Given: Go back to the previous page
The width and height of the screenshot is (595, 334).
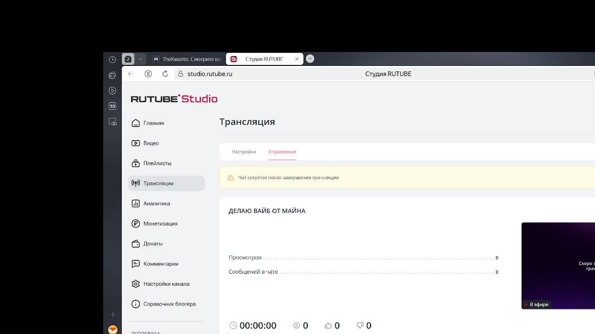Looking at the screenshot, I should (x=131, y=74).
